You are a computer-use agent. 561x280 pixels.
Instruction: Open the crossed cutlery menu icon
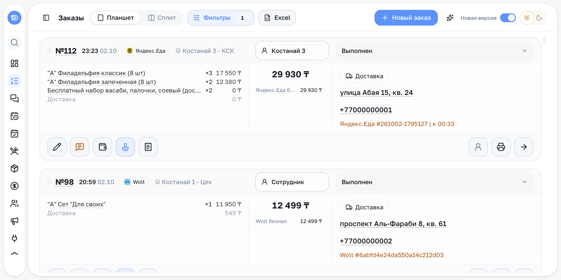(14, 151)
